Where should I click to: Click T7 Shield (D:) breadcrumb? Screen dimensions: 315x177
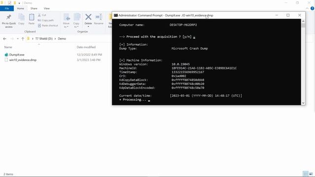coord(44,38)
